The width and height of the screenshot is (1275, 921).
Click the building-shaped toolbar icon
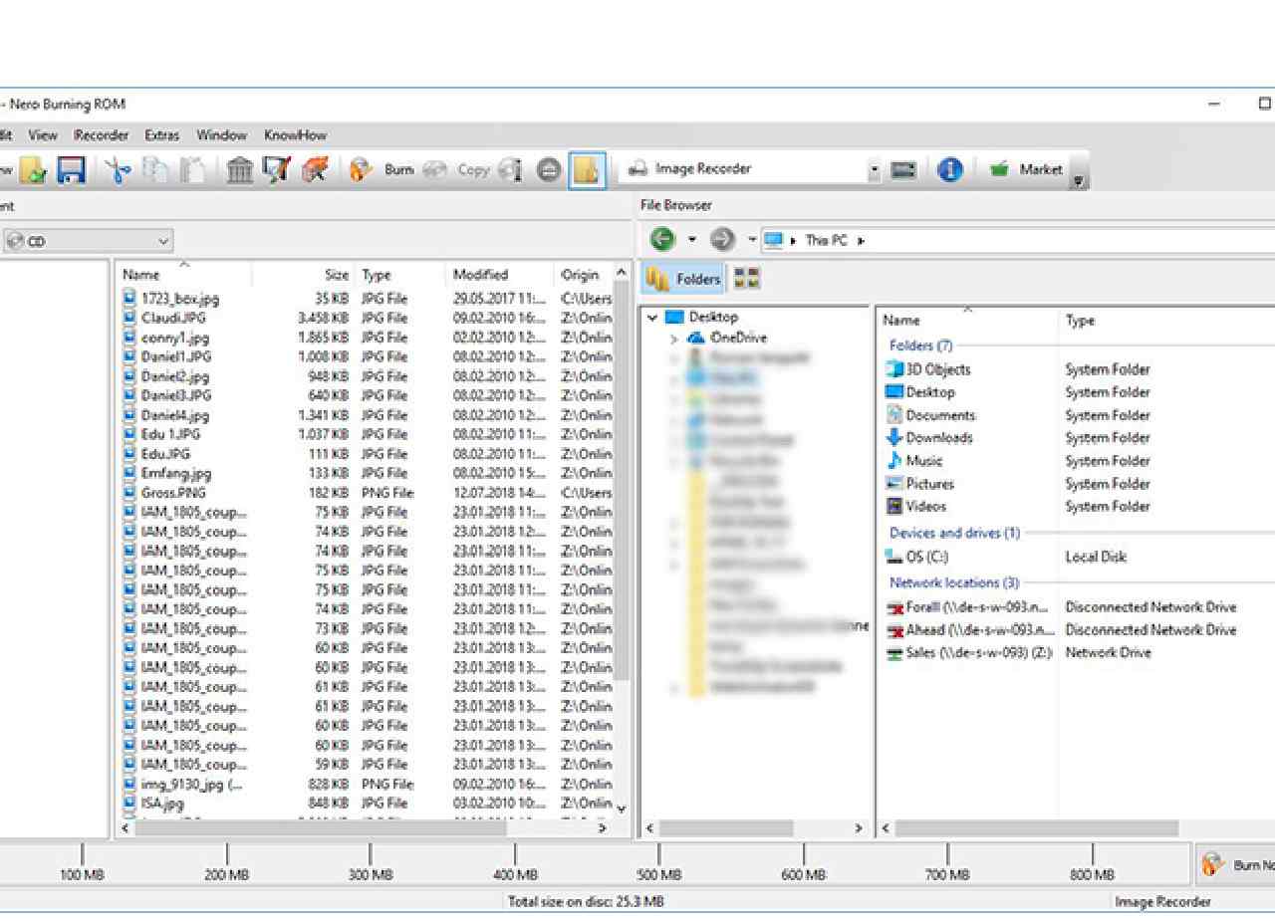point(239,170)
